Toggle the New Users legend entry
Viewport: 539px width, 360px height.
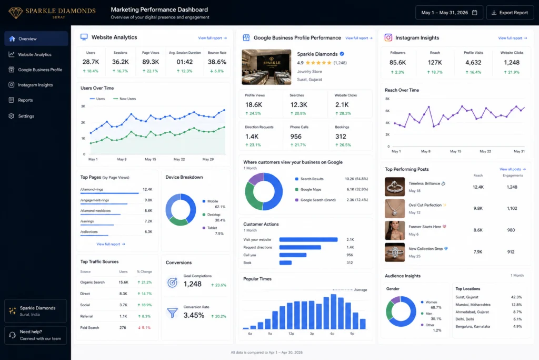(124, 99)
